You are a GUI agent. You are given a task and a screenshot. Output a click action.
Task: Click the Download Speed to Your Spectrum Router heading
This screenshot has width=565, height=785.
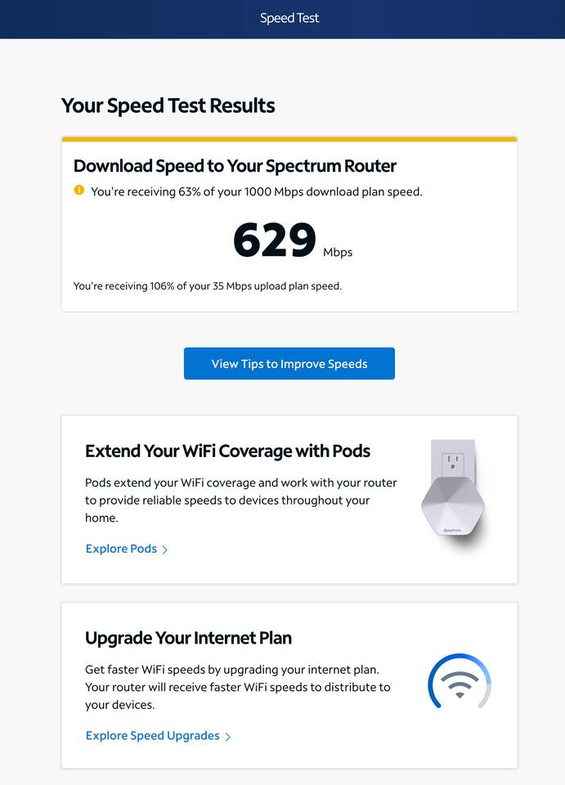(235, 166)
